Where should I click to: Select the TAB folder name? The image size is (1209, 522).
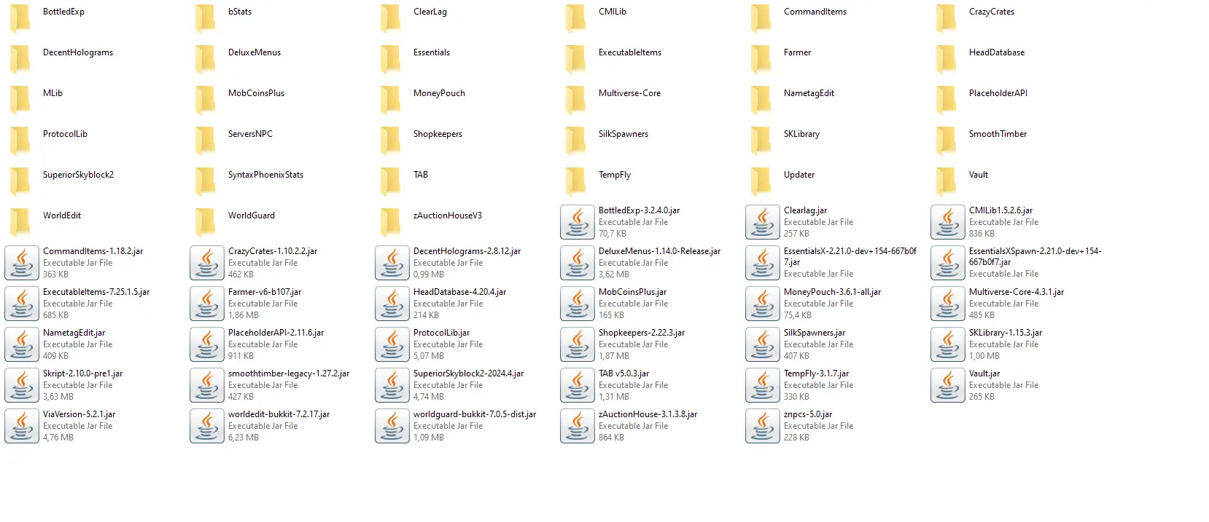(421, 175)
